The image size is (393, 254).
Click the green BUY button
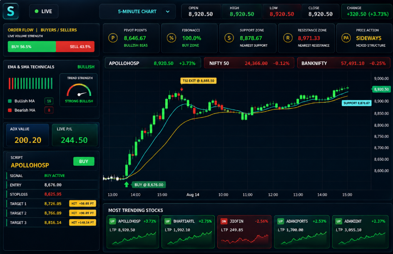pyautogui.click(x=84, y=162)
